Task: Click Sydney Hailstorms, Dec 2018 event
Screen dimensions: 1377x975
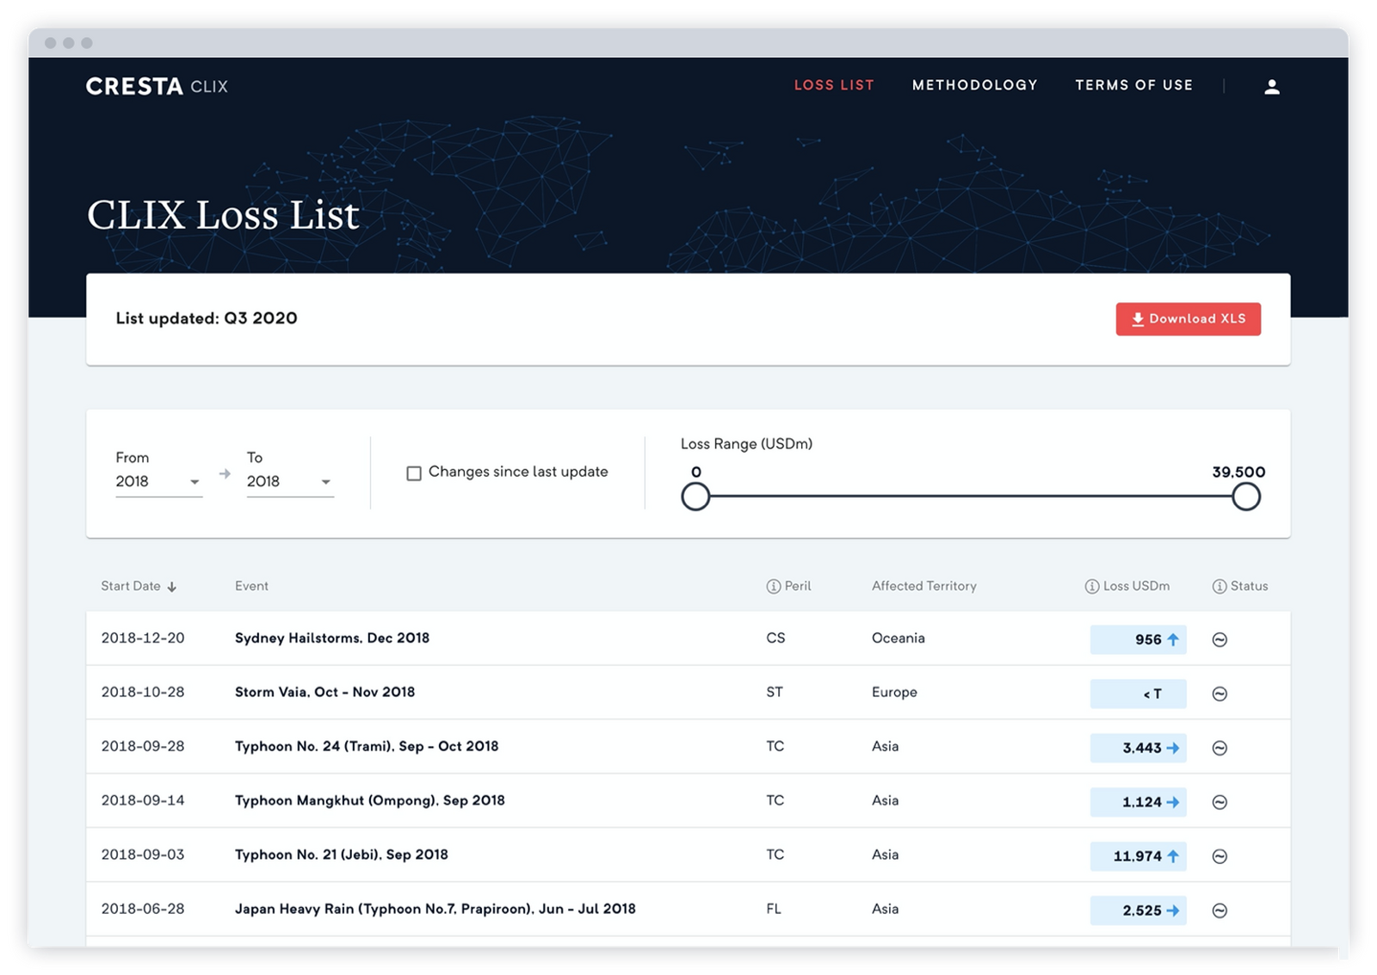Action: (x=332, y=639)
